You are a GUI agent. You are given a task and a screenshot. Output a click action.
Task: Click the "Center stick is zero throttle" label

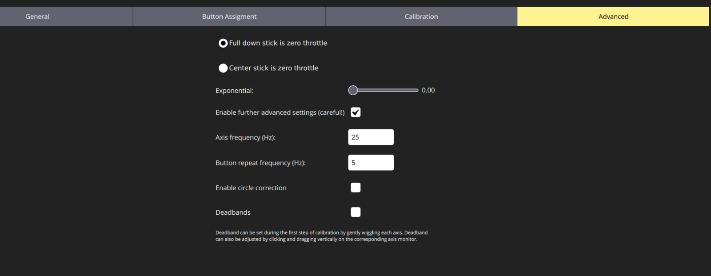(273, 68)
